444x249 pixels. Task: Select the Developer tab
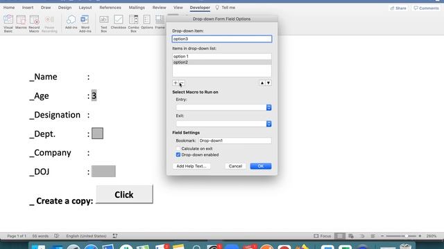tap(200, 8)
